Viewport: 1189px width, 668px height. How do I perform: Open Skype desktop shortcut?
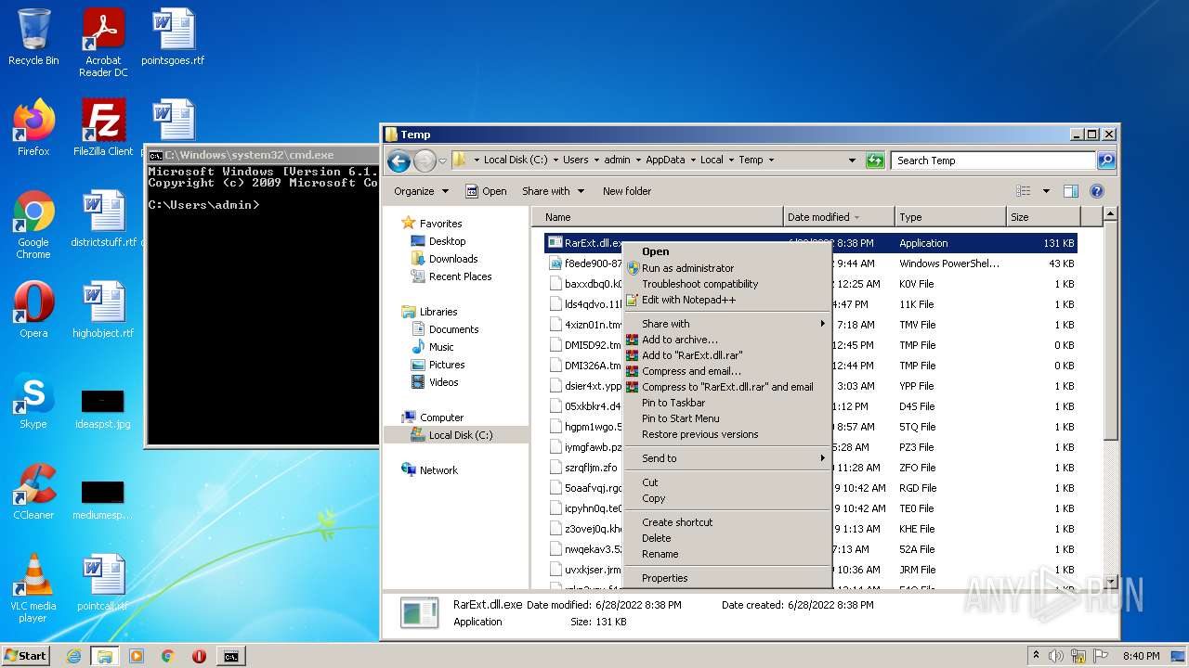coord(33,401)
